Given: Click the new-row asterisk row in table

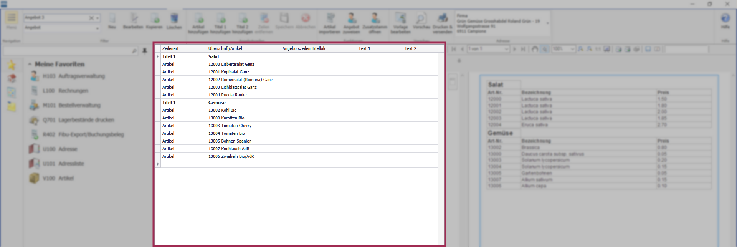Looking at the screenshot, I should click(296, 164).
